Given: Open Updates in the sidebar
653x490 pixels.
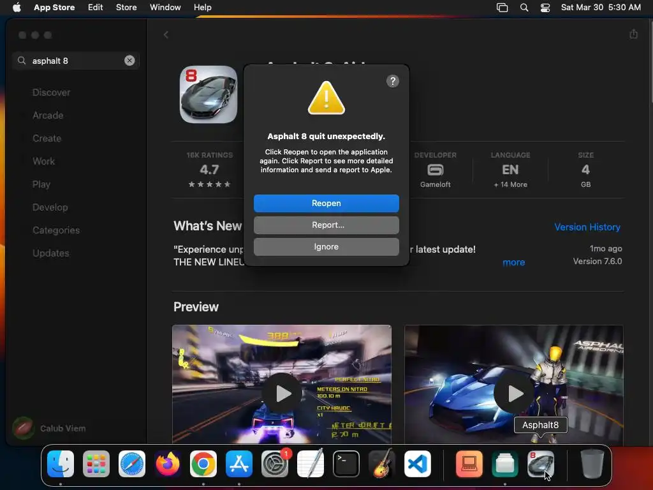Looking at the screenshot, I should pos(51,253).
